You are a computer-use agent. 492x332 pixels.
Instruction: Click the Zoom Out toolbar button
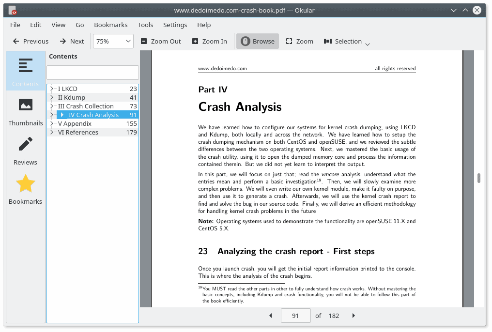point(161,42)
